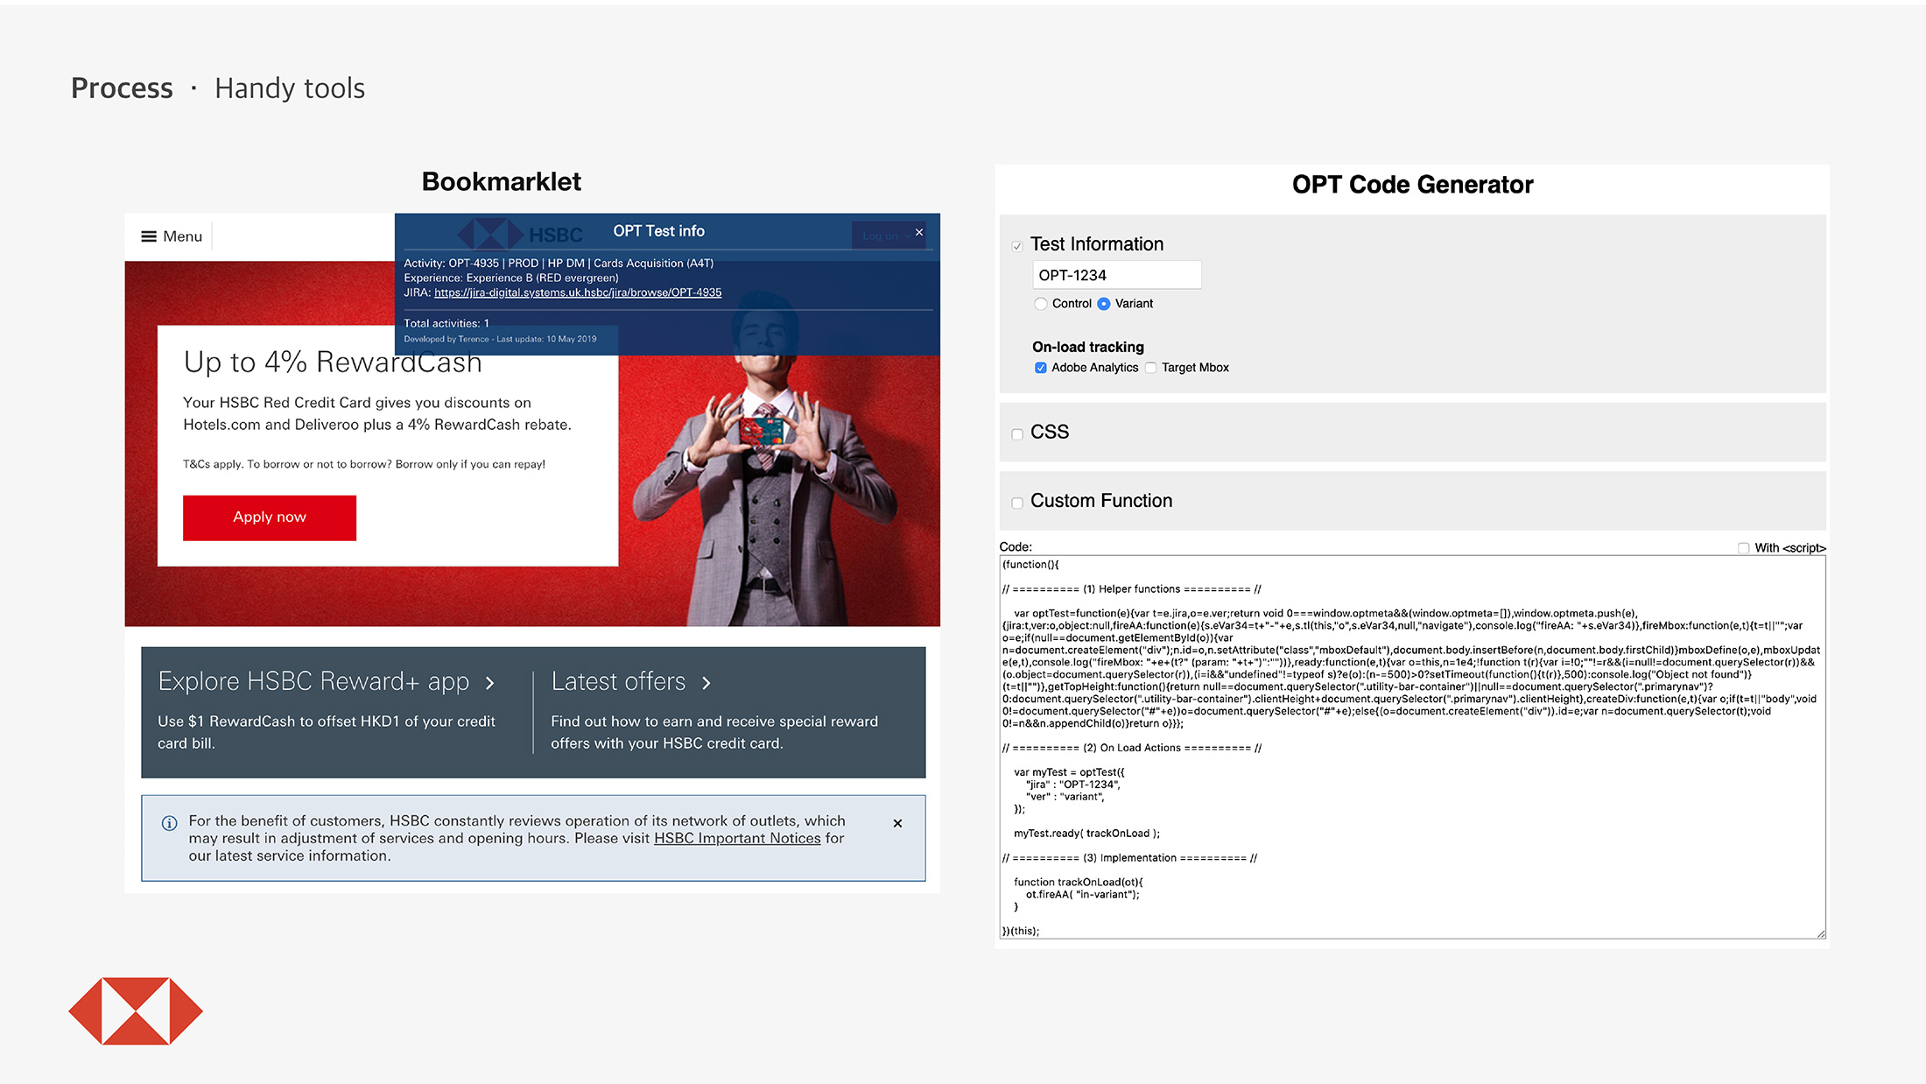Open the hamburger Menu icon

coord(149,236)
